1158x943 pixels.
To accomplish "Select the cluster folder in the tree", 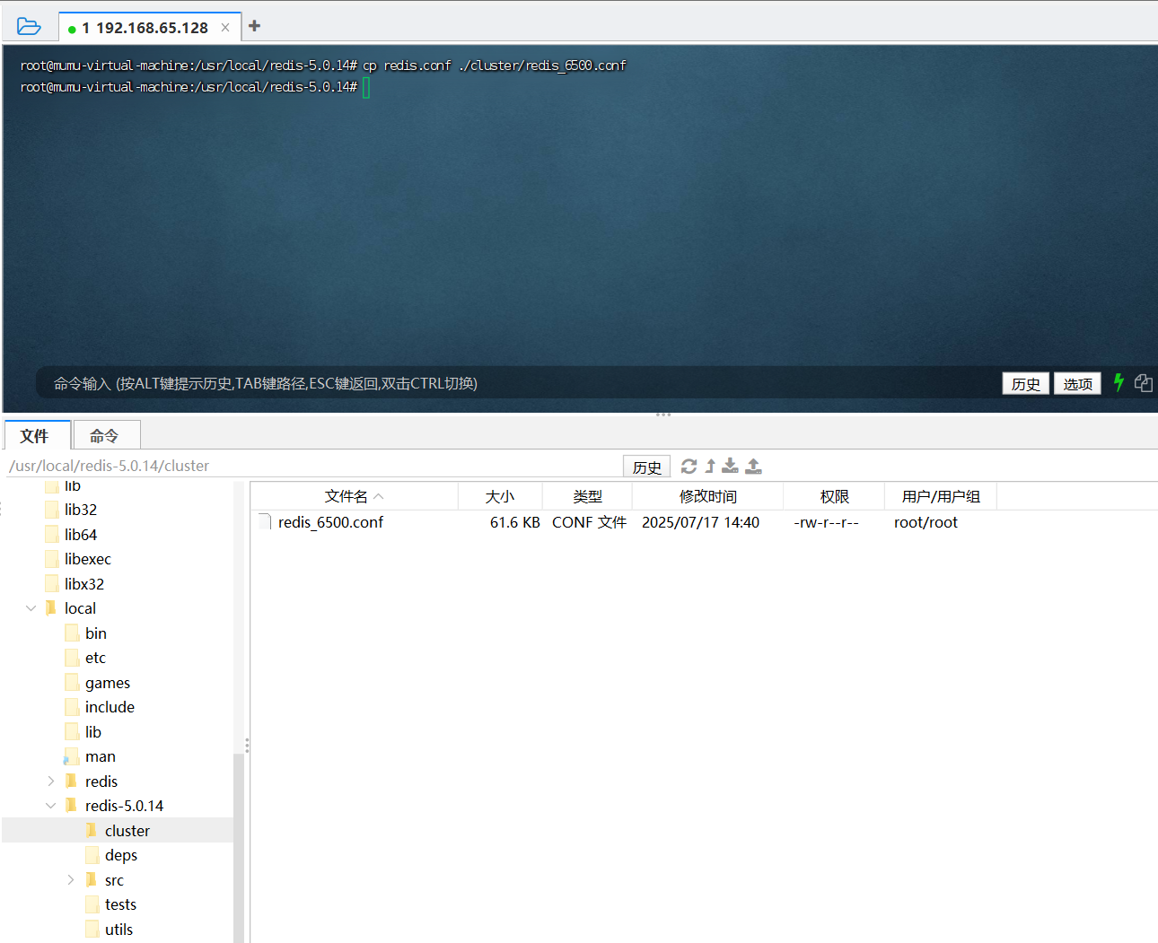I will point(126,830).
